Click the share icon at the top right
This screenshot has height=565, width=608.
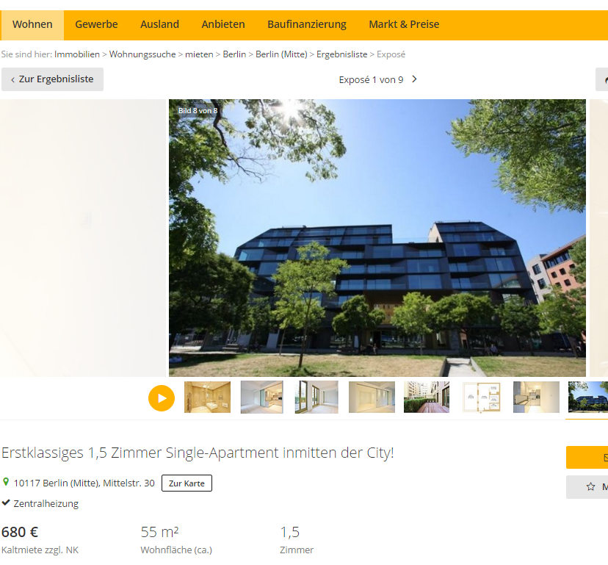[x=602, y=79]
